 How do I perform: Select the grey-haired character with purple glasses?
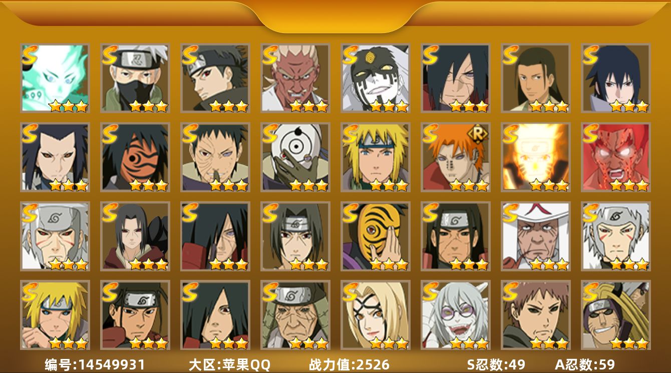pos(455,315)
